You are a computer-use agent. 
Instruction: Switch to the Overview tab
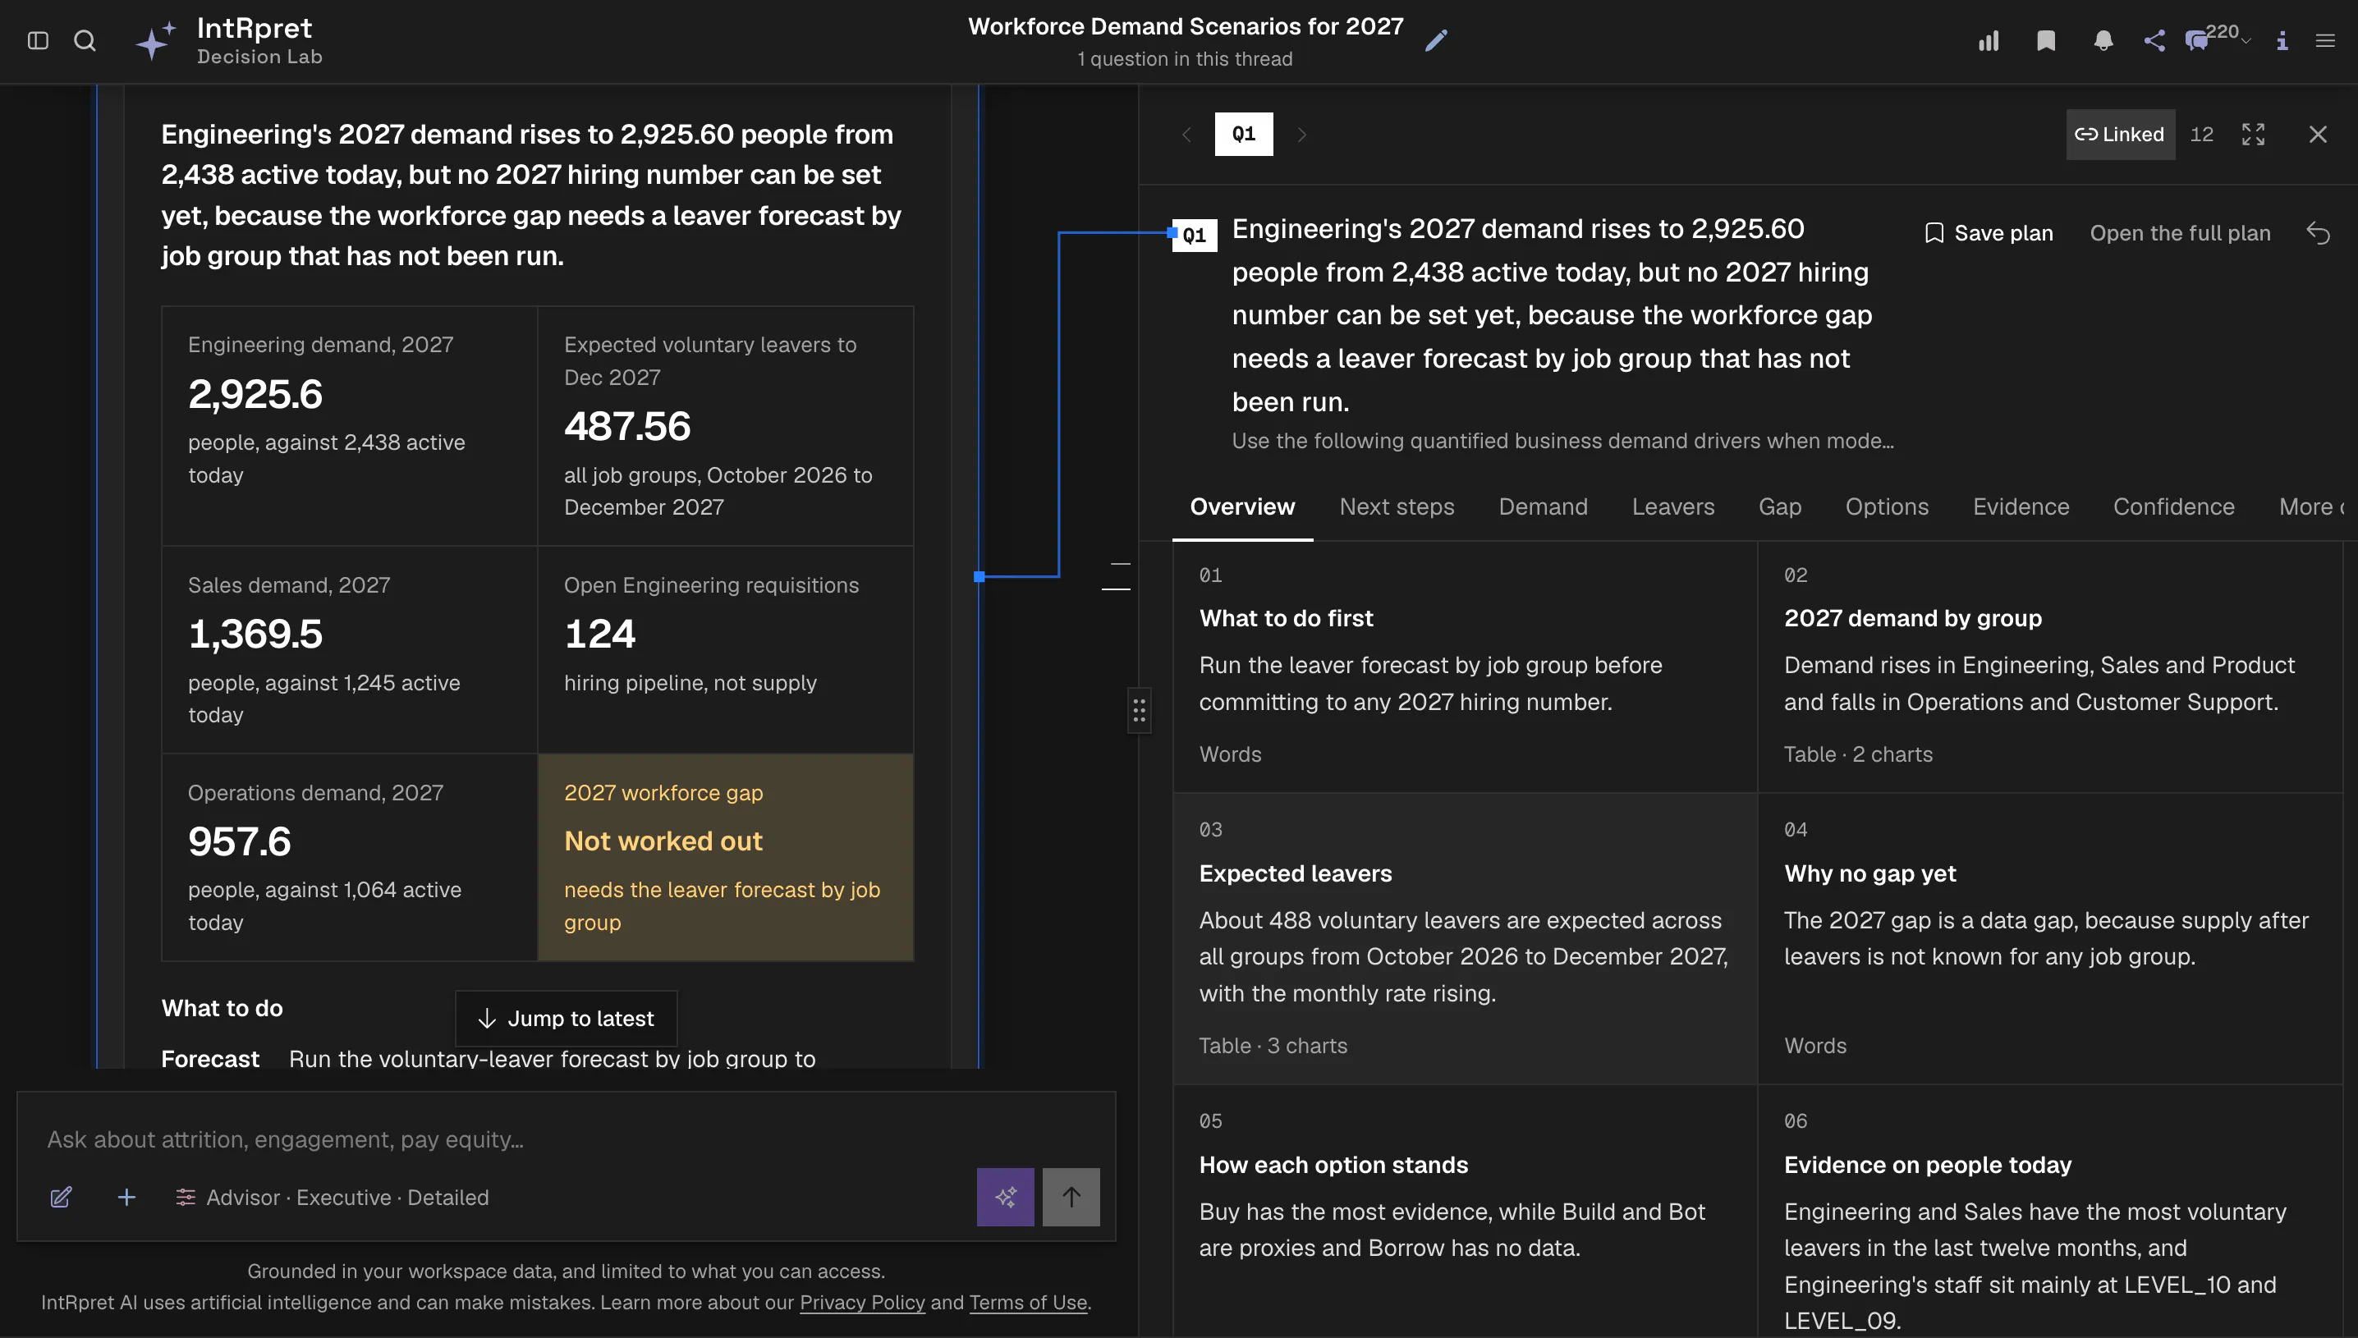1242,506
